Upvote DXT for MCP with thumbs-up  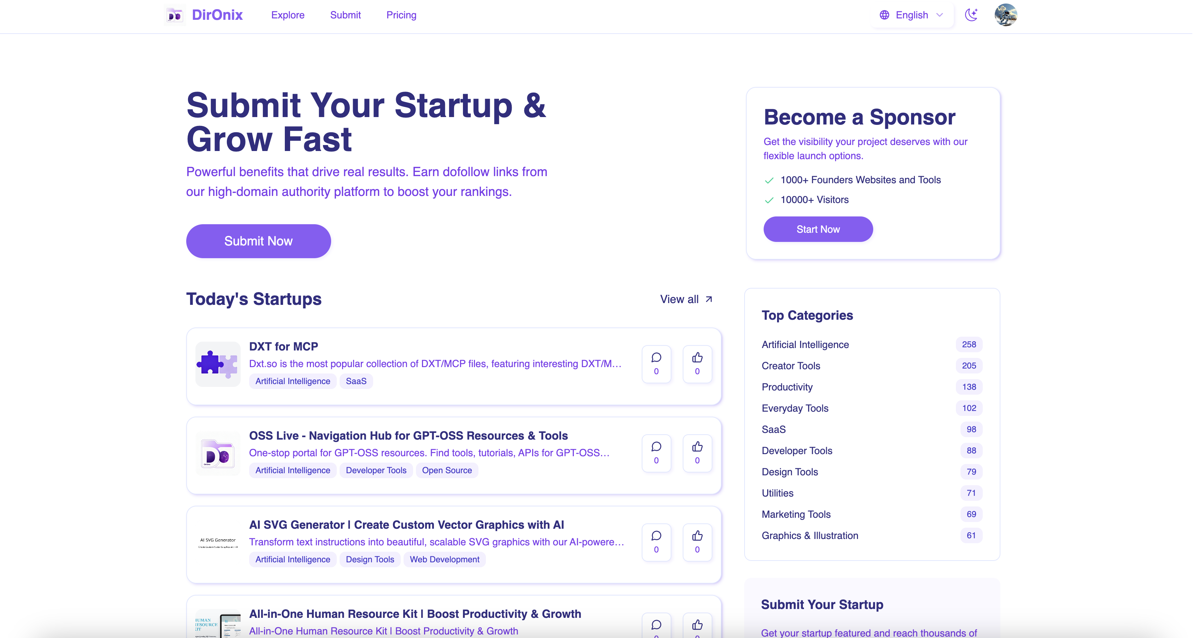697,364
